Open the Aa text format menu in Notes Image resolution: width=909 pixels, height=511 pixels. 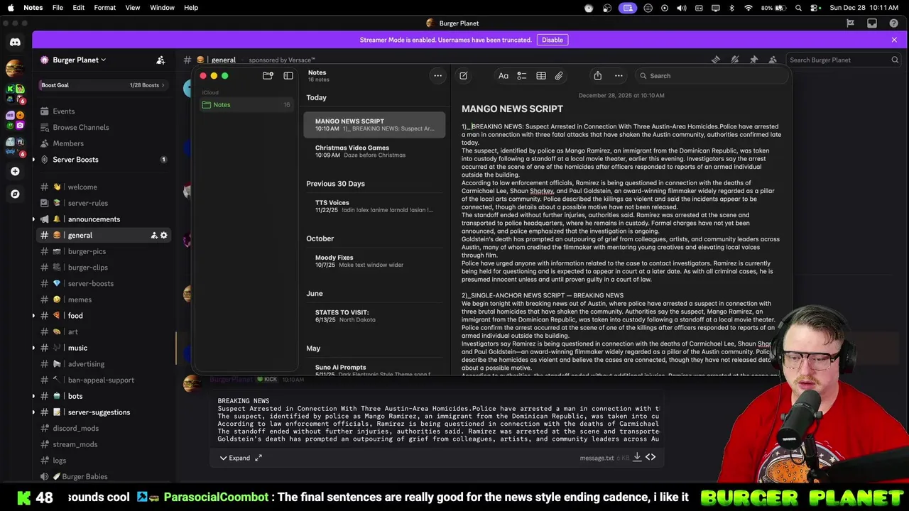point(503,76)
